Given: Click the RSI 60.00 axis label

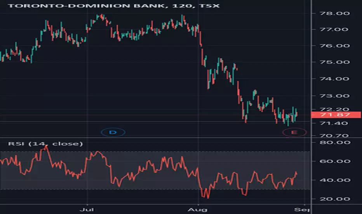Looking at the screenshot, I should pyautogui.click(x=335, y=161).
